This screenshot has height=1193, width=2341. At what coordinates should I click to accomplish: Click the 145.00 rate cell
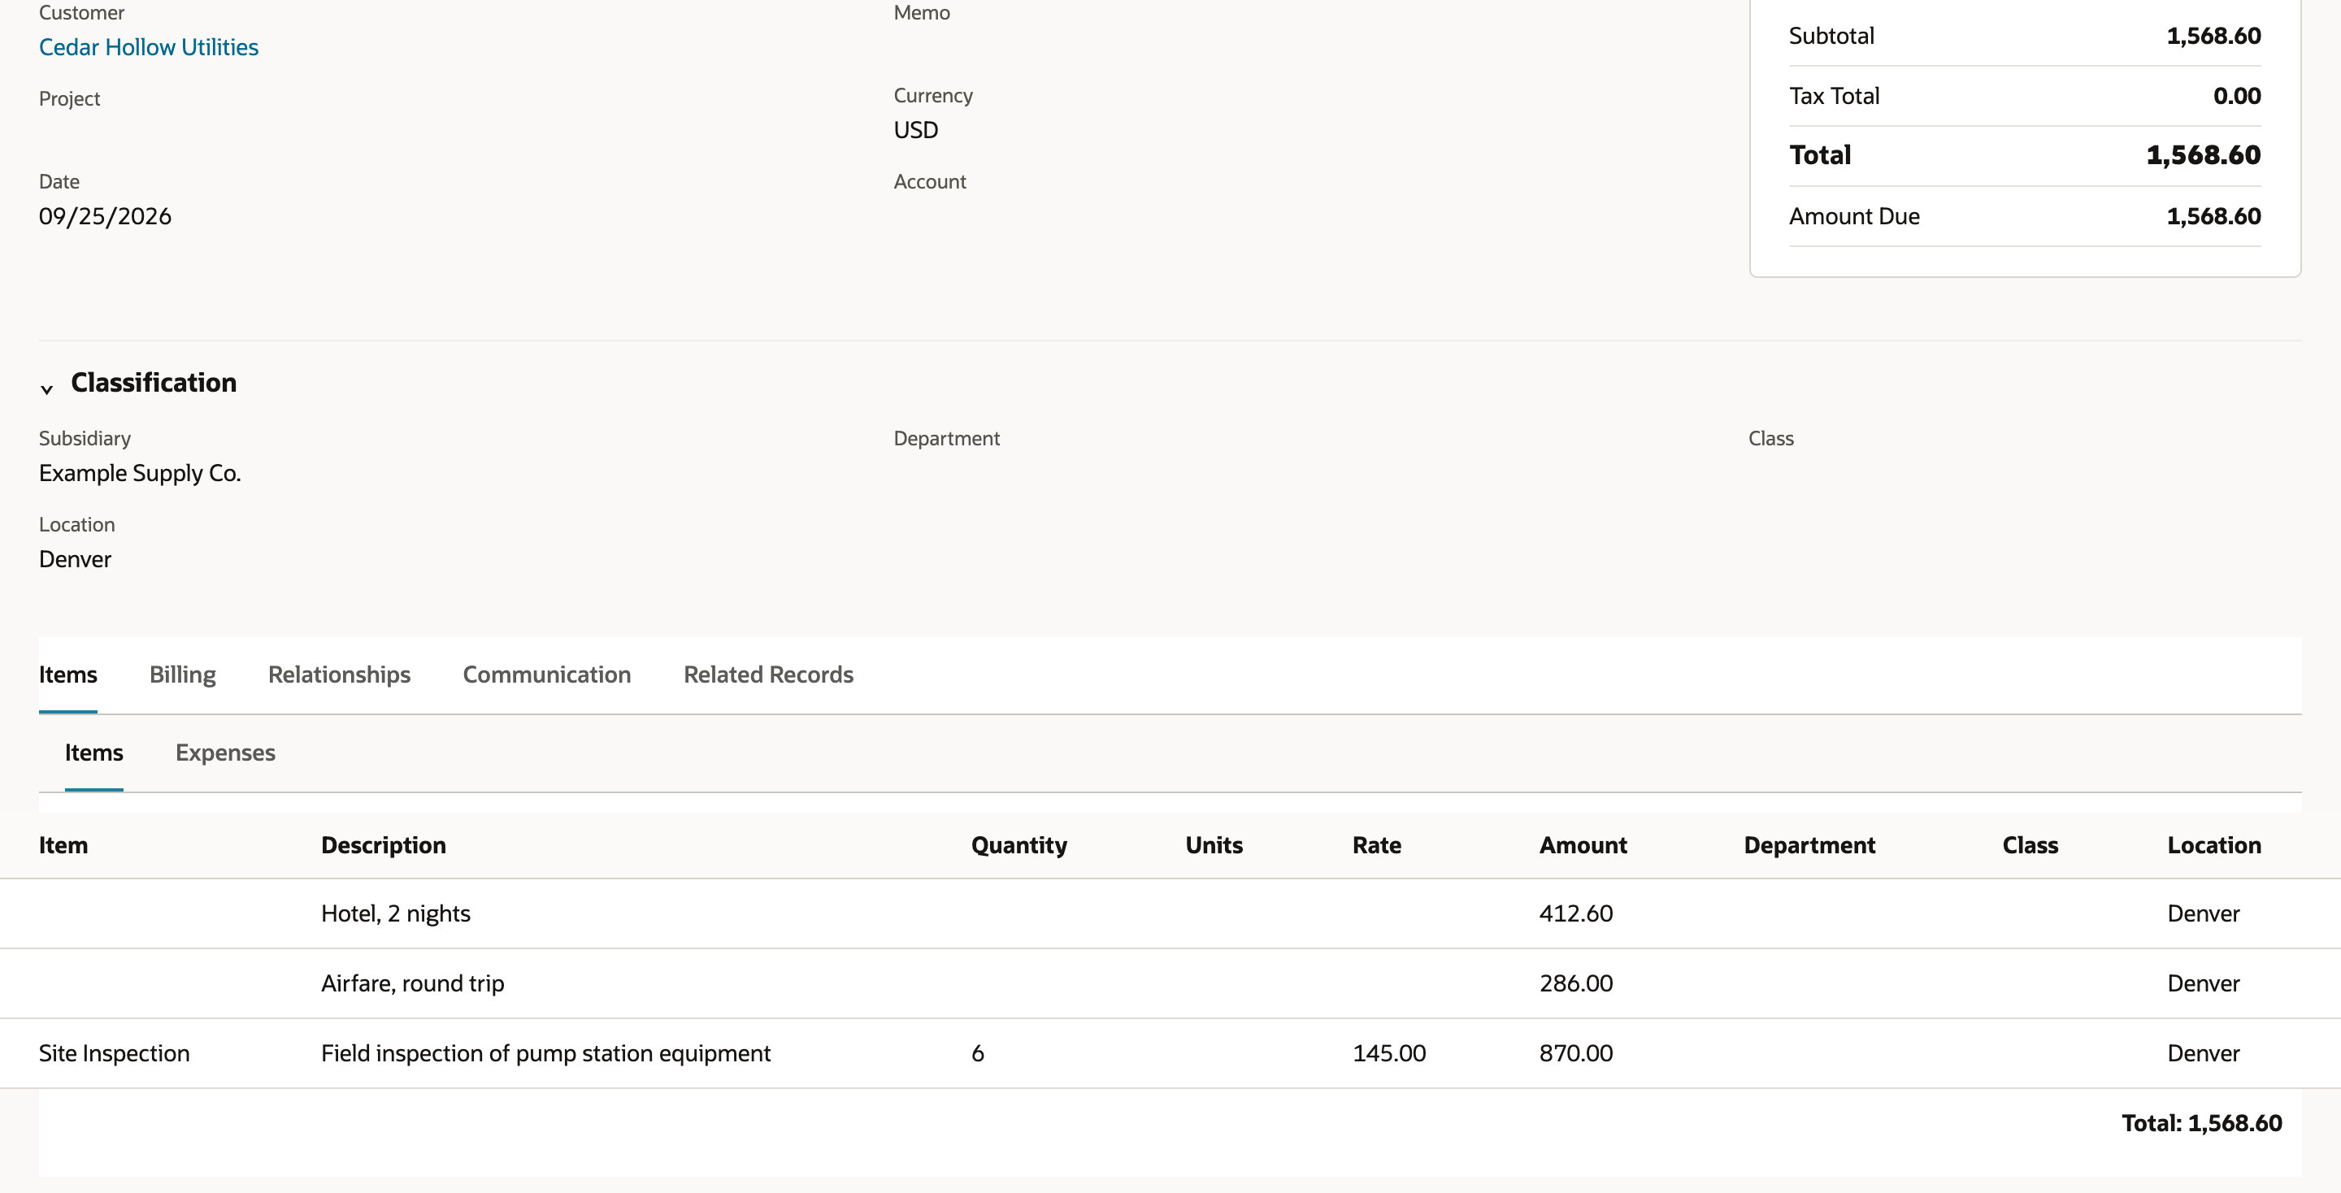1388,1053
